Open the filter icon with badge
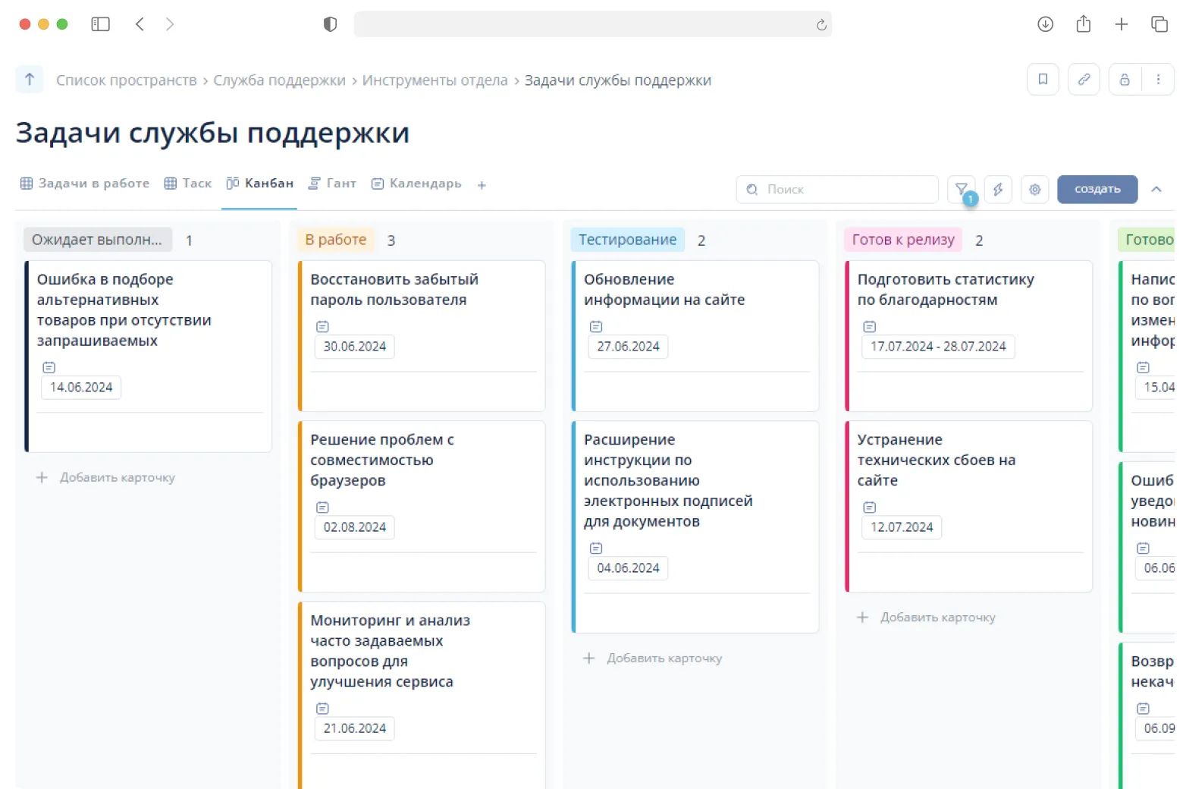The image size is (1186, 789). click(962, 189)
